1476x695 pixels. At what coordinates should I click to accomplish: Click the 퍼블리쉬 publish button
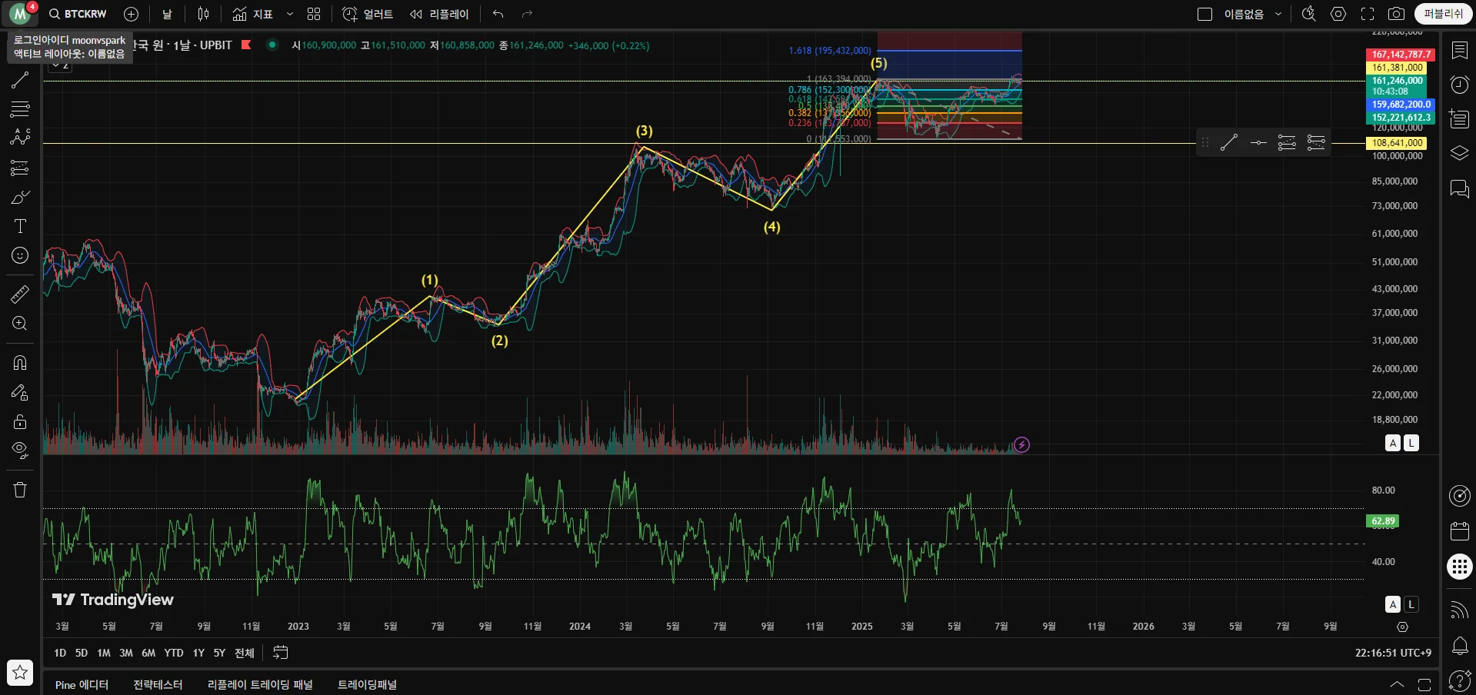1443,14
